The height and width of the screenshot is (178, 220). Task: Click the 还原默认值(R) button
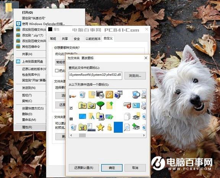point(84,168)
